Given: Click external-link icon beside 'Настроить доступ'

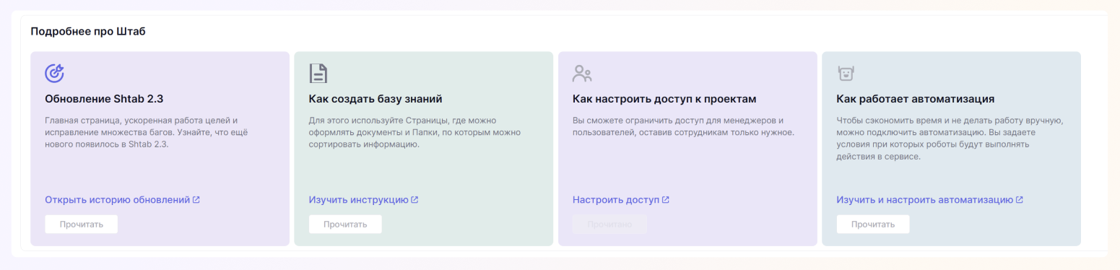Looking at the screenshot, I should coord(666,200).
